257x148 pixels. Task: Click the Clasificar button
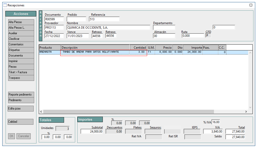click(21, 39)
